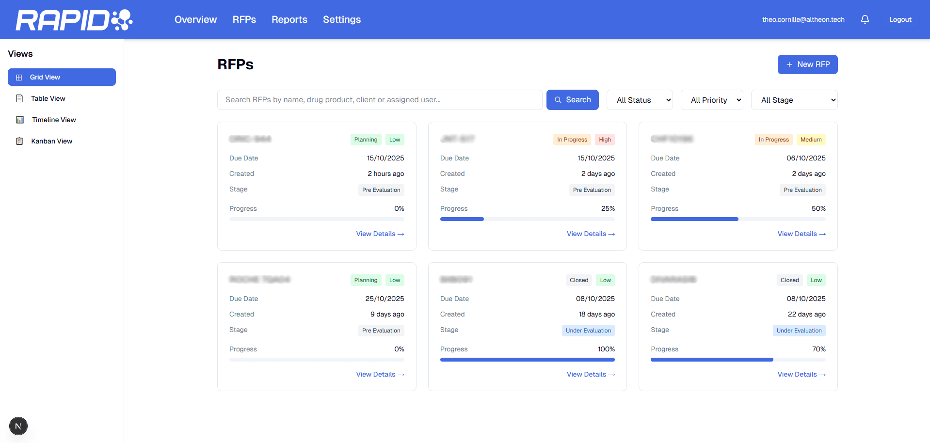Image resolution: width=930 pixels, height=443 pixels.
Task: Click the RAPID molecule logo
Action: (122, 19)
